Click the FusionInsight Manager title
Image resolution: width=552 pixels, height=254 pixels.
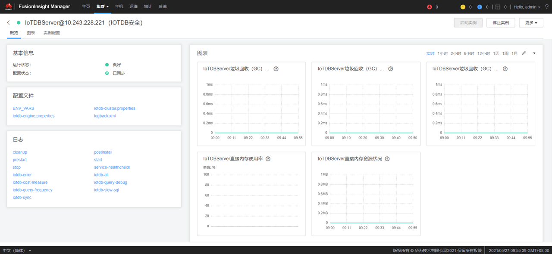point(44,7)
